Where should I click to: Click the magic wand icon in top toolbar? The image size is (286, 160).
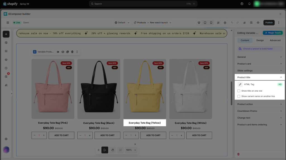pyautogui.click(x=218, y=22)
